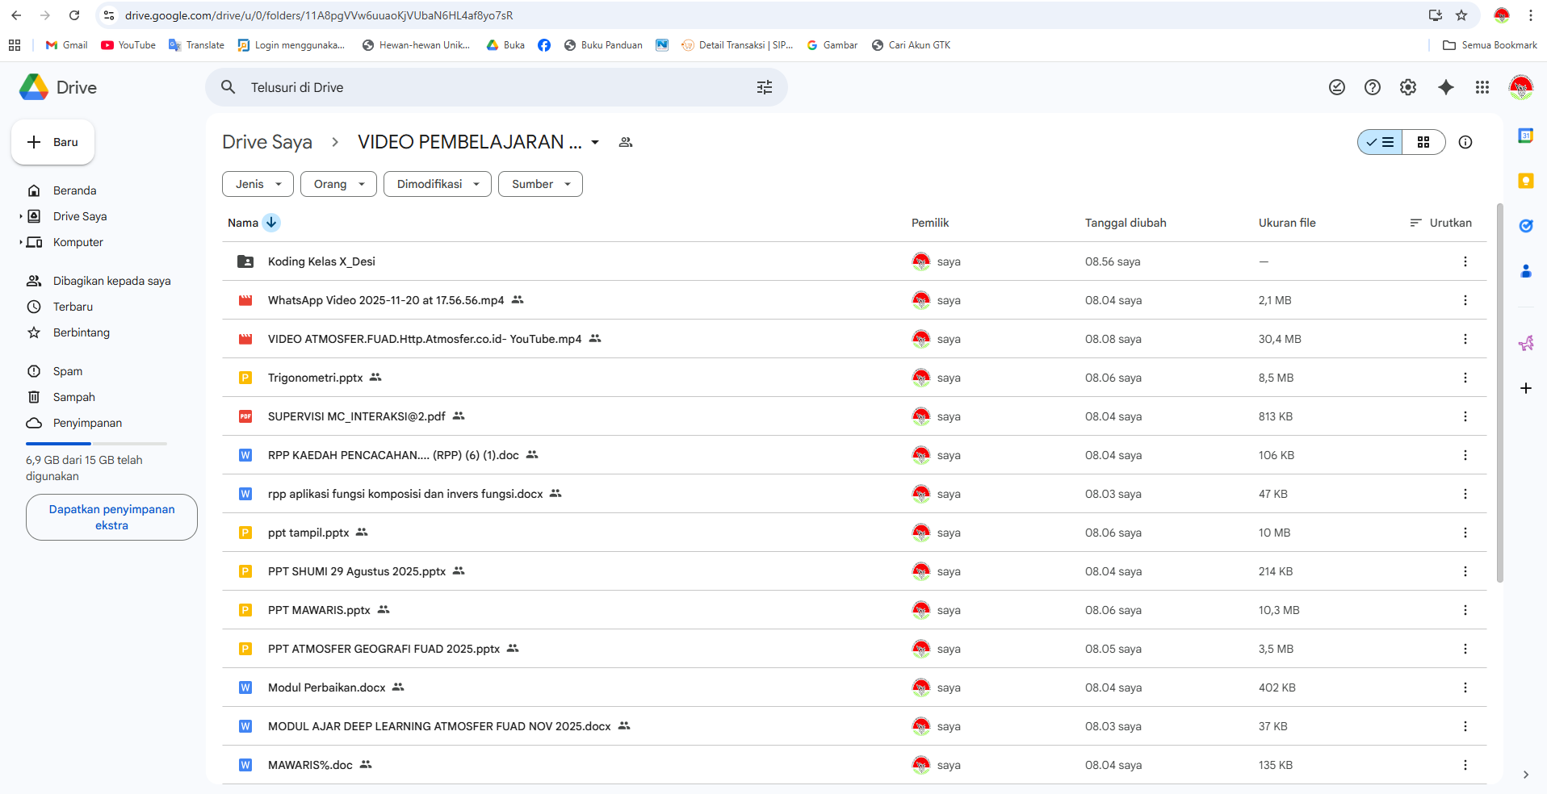Reverse the Nama sort direction arrow
Viewport: 1547px width, 794px height.
(271, 223)
